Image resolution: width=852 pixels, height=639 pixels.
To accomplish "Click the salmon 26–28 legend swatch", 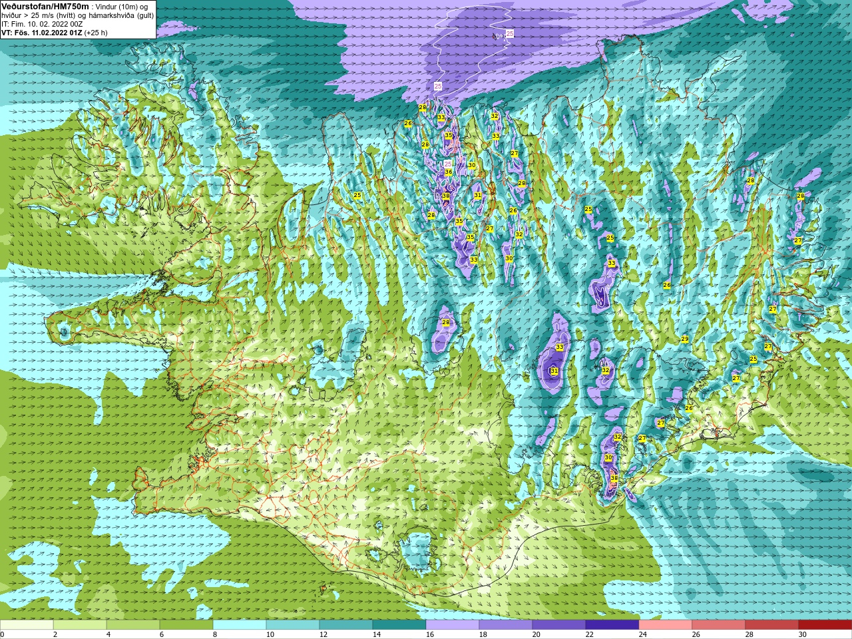I will (x=719, y=625).
